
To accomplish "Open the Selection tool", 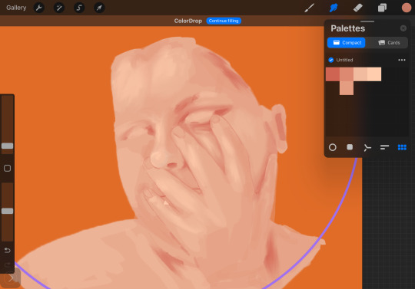I will tap(79, 8).
